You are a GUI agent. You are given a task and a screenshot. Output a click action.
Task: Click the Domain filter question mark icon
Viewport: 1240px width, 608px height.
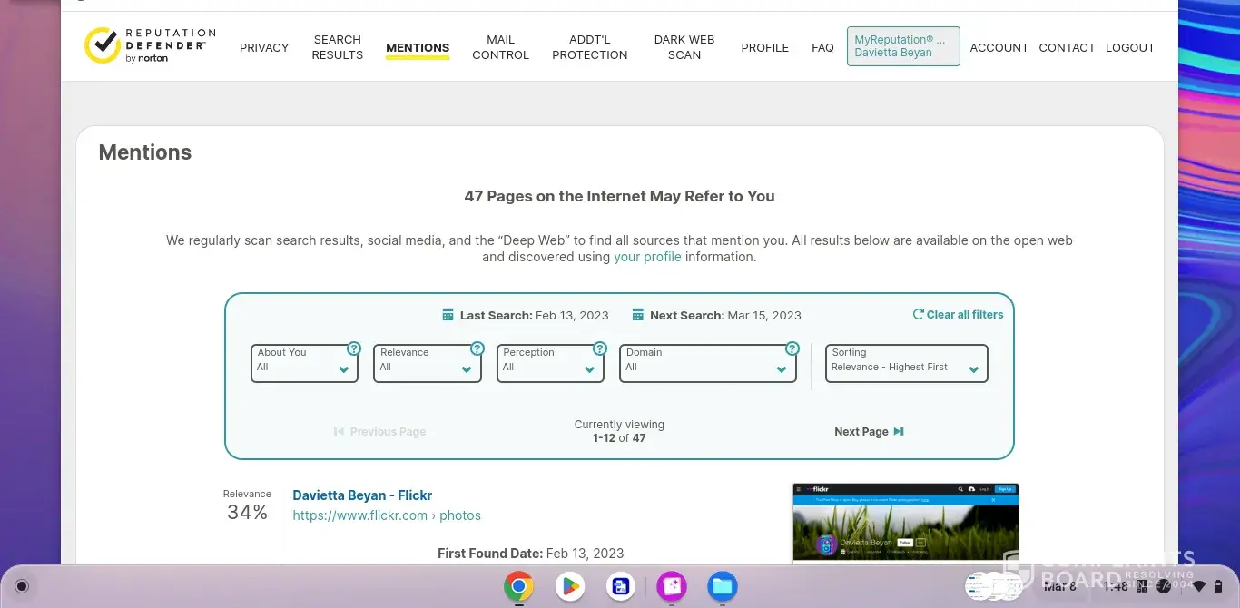792,348
